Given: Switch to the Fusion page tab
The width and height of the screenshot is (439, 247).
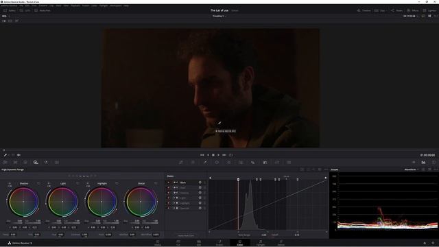Looking at the screenshot, I should tap(219, 243).
